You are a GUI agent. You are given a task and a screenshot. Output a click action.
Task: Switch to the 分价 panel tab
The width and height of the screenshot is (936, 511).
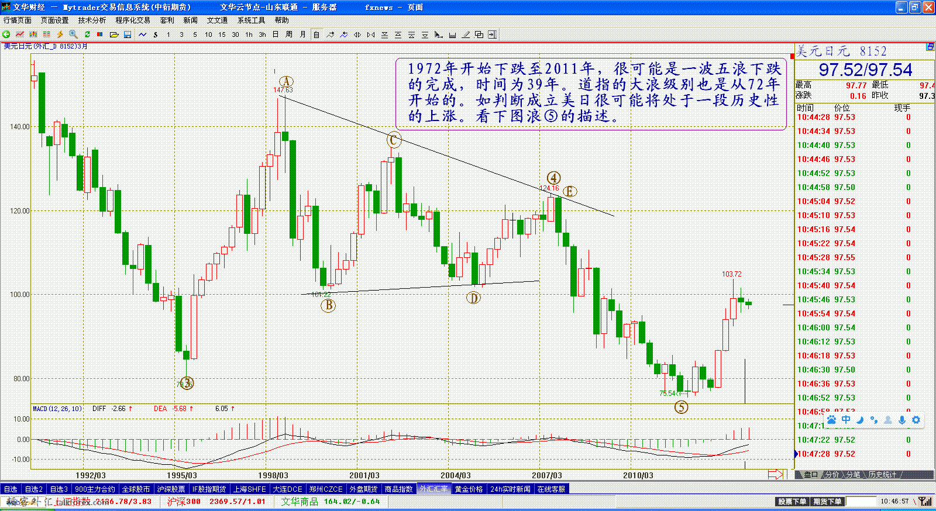coord(832,474)
